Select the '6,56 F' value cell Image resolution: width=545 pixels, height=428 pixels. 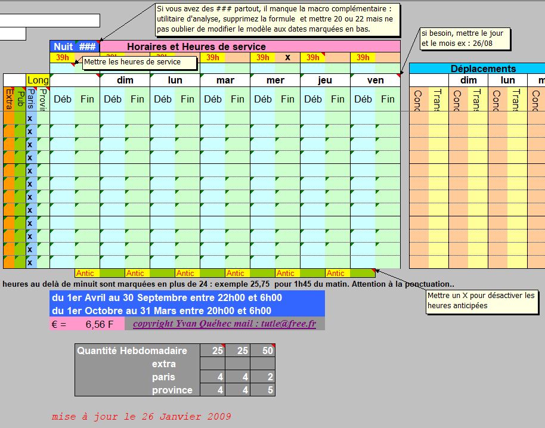pyautogui.click(x=100, y=324)
